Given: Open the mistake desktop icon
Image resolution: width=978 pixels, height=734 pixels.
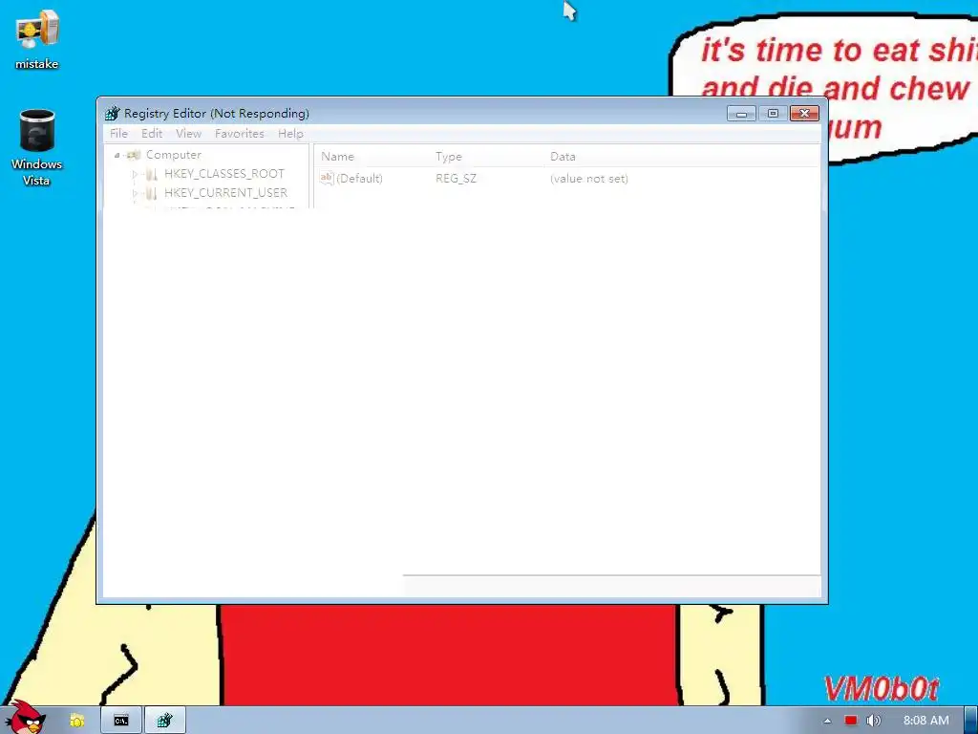Looking at the screenshot, I should [37, 40].
